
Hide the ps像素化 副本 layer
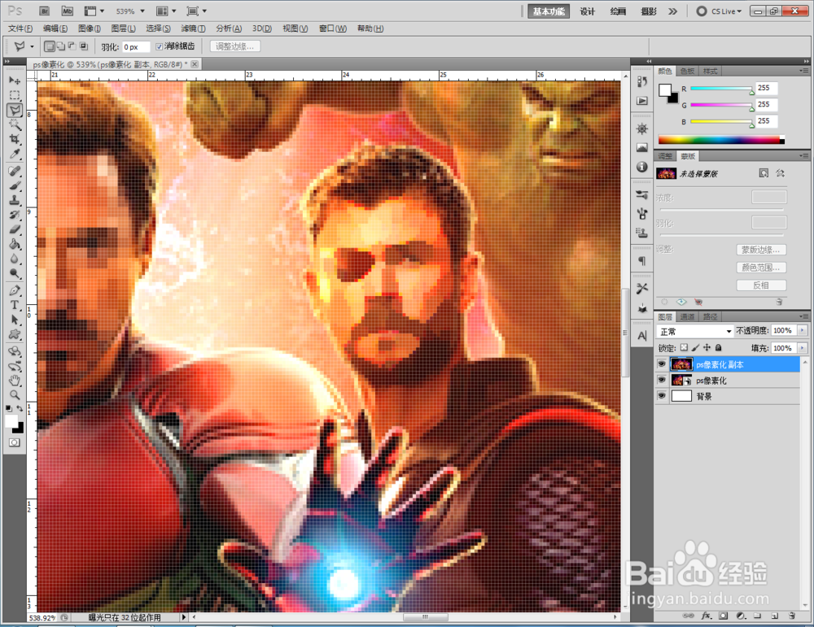661,364
